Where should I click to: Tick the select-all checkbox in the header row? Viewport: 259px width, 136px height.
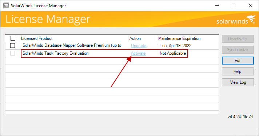click(x=13, y=38)
